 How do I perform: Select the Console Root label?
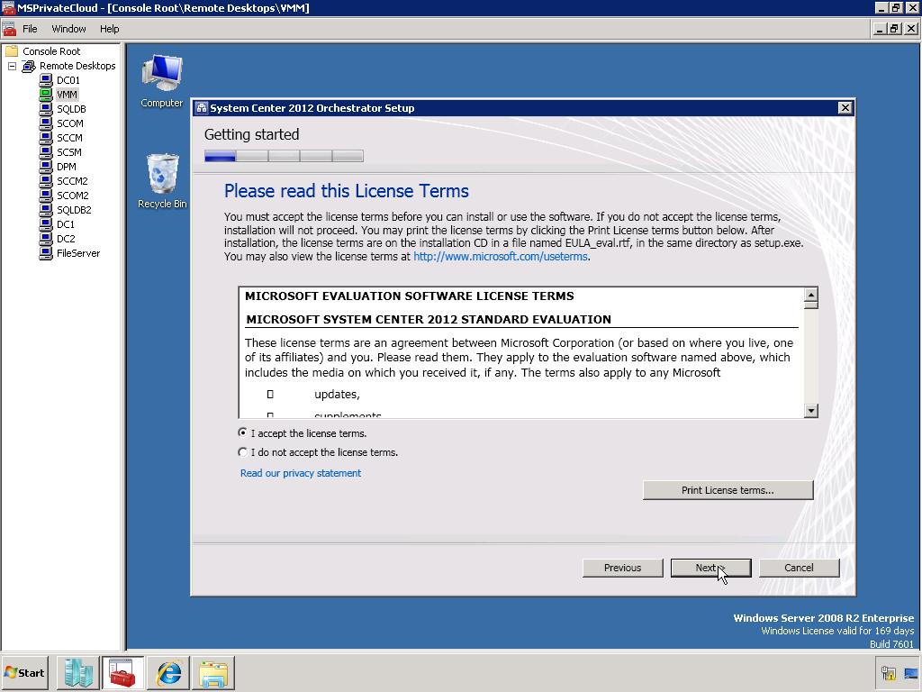51,51
